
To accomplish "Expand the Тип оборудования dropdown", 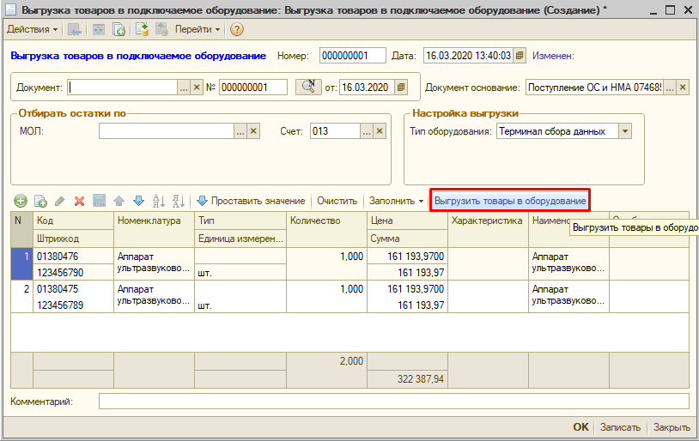I will 625,131.
